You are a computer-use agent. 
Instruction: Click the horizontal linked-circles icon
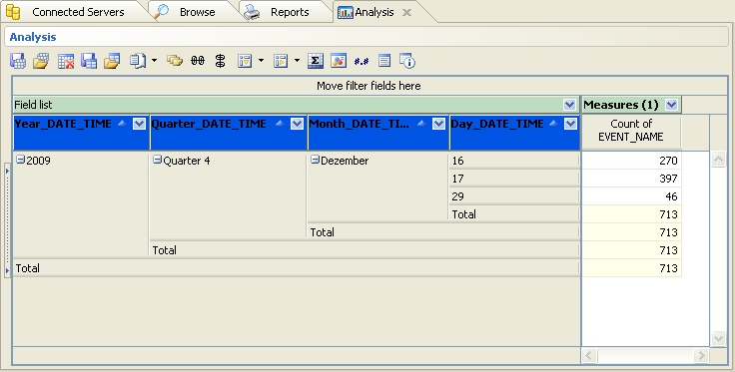click(198, 61)
